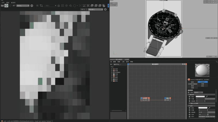Screen dimensions: 218x122
Task: Click the frame selection bracket icon
Action: click(x=84, y=5)
